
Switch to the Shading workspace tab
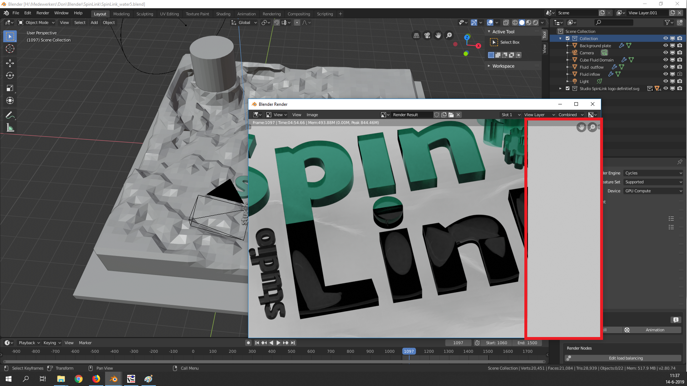tap(223, 14)
